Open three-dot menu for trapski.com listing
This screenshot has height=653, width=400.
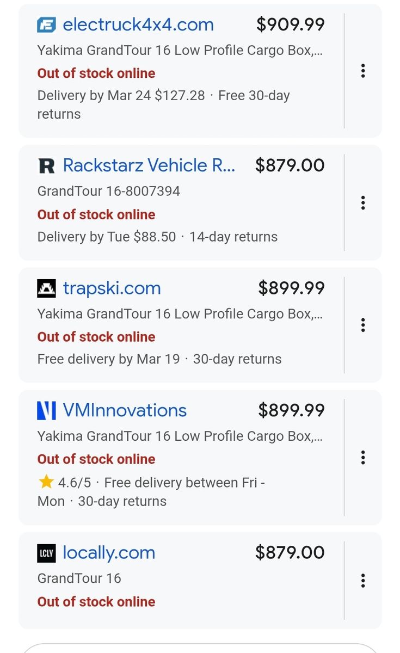363,325
